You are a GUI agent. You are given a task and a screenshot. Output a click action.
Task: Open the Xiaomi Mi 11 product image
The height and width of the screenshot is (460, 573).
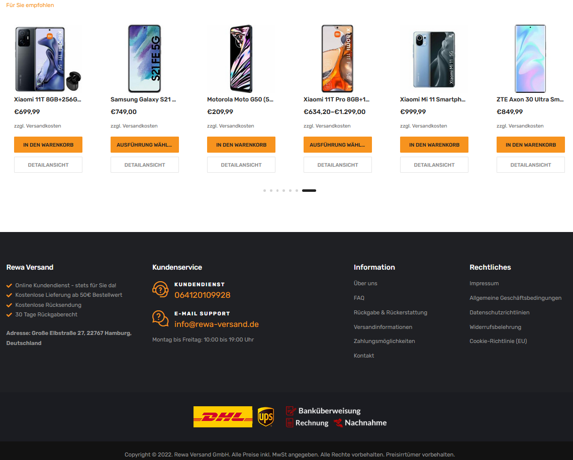click(434, 59)
